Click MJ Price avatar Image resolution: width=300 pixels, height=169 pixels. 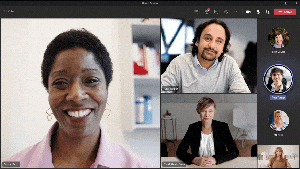tap(278, 120)
